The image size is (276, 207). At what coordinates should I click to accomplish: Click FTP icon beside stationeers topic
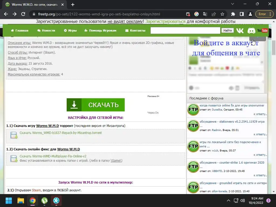pos(193,126)
